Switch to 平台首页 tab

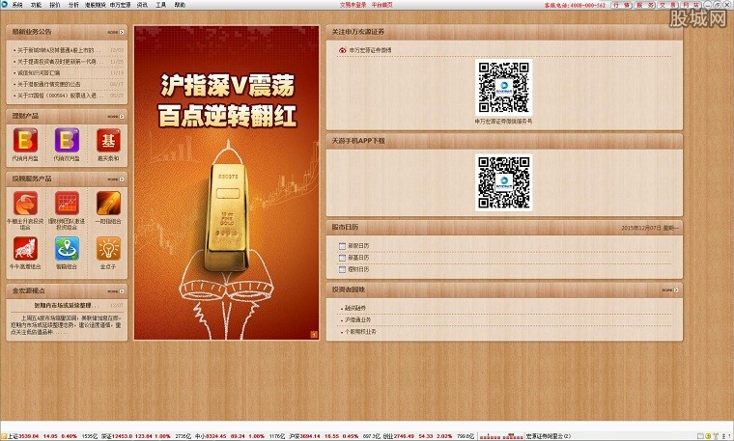pos(382,5)
